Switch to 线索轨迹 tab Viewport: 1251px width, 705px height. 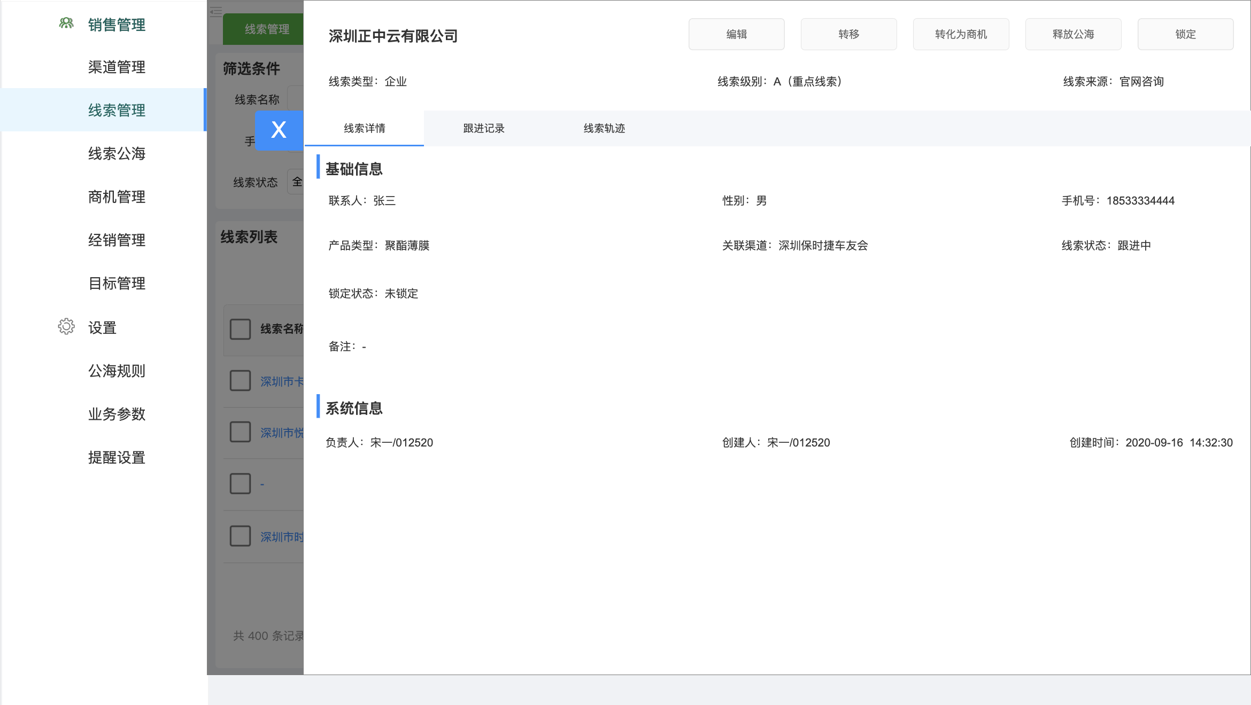(604, 128)
